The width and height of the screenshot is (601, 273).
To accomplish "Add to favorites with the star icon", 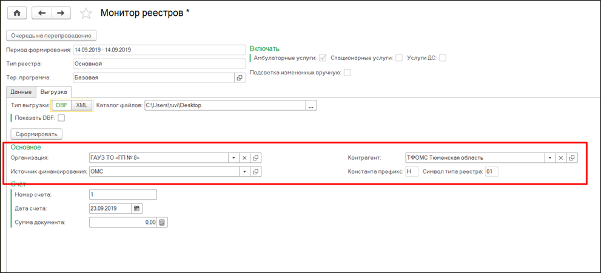I will tap(87, 13).
